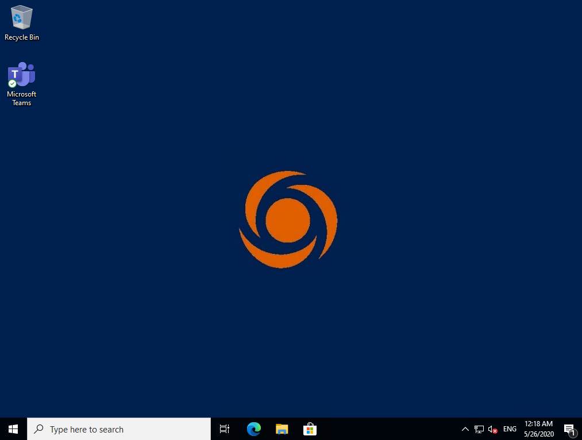582x440 pixels.
Task: Open the Windows Start menu
Action: tap(13, 429)
